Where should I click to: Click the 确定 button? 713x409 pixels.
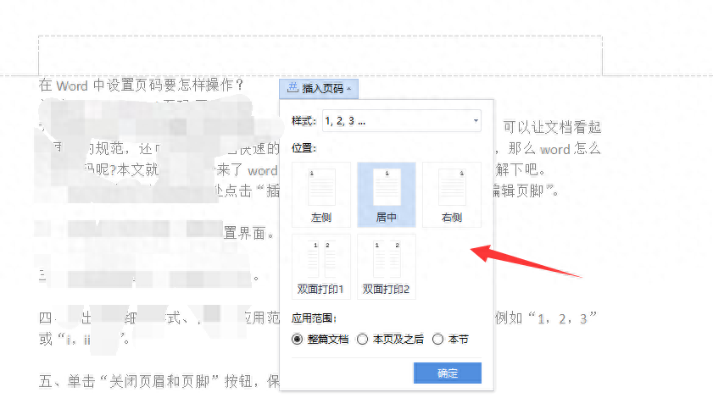[x=448, y=373]
